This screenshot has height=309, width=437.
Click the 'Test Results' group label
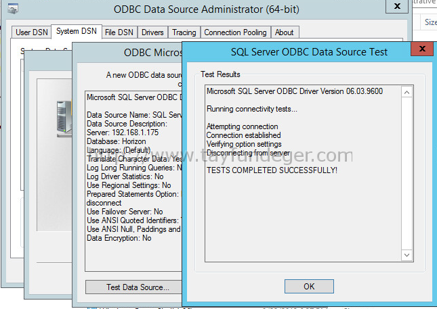tap(220, 74)
